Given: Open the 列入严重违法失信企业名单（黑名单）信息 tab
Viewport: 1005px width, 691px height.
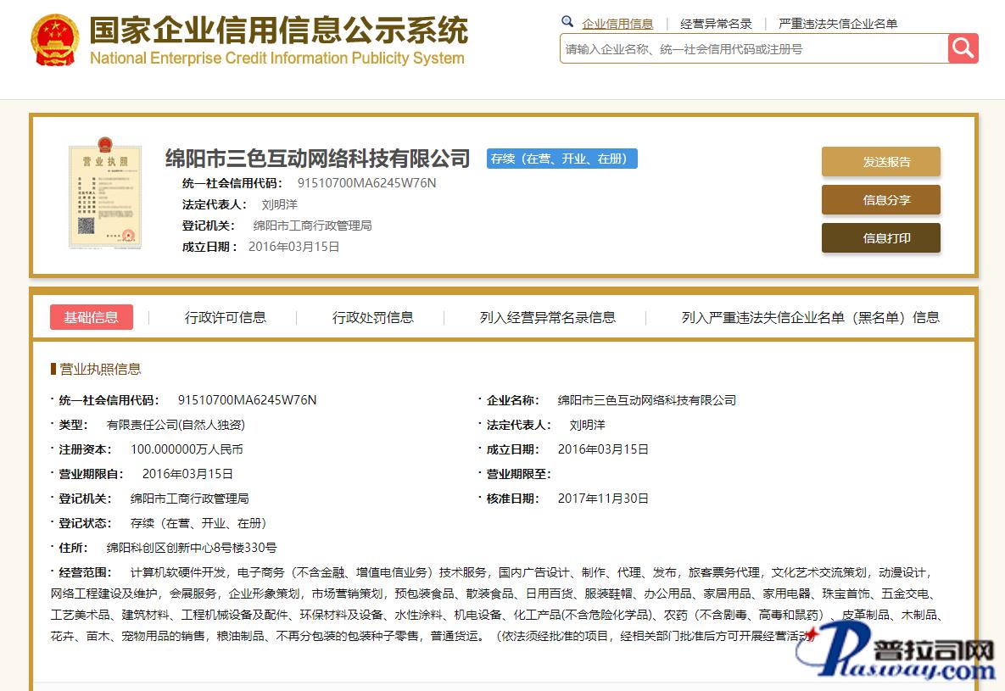Looking at the screenshot, I should (x=810, y=317).
